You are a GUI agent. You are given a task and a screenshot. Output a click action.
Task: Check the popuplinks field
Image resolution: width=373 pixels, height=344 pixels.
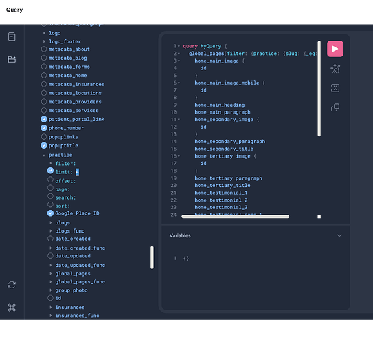point(44,137)
